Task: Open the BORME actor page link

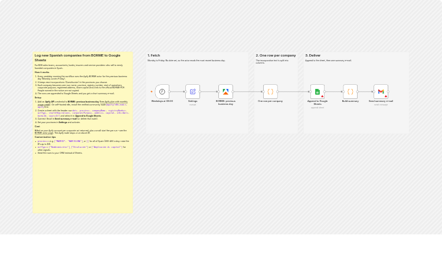Action: pos(44,133)
